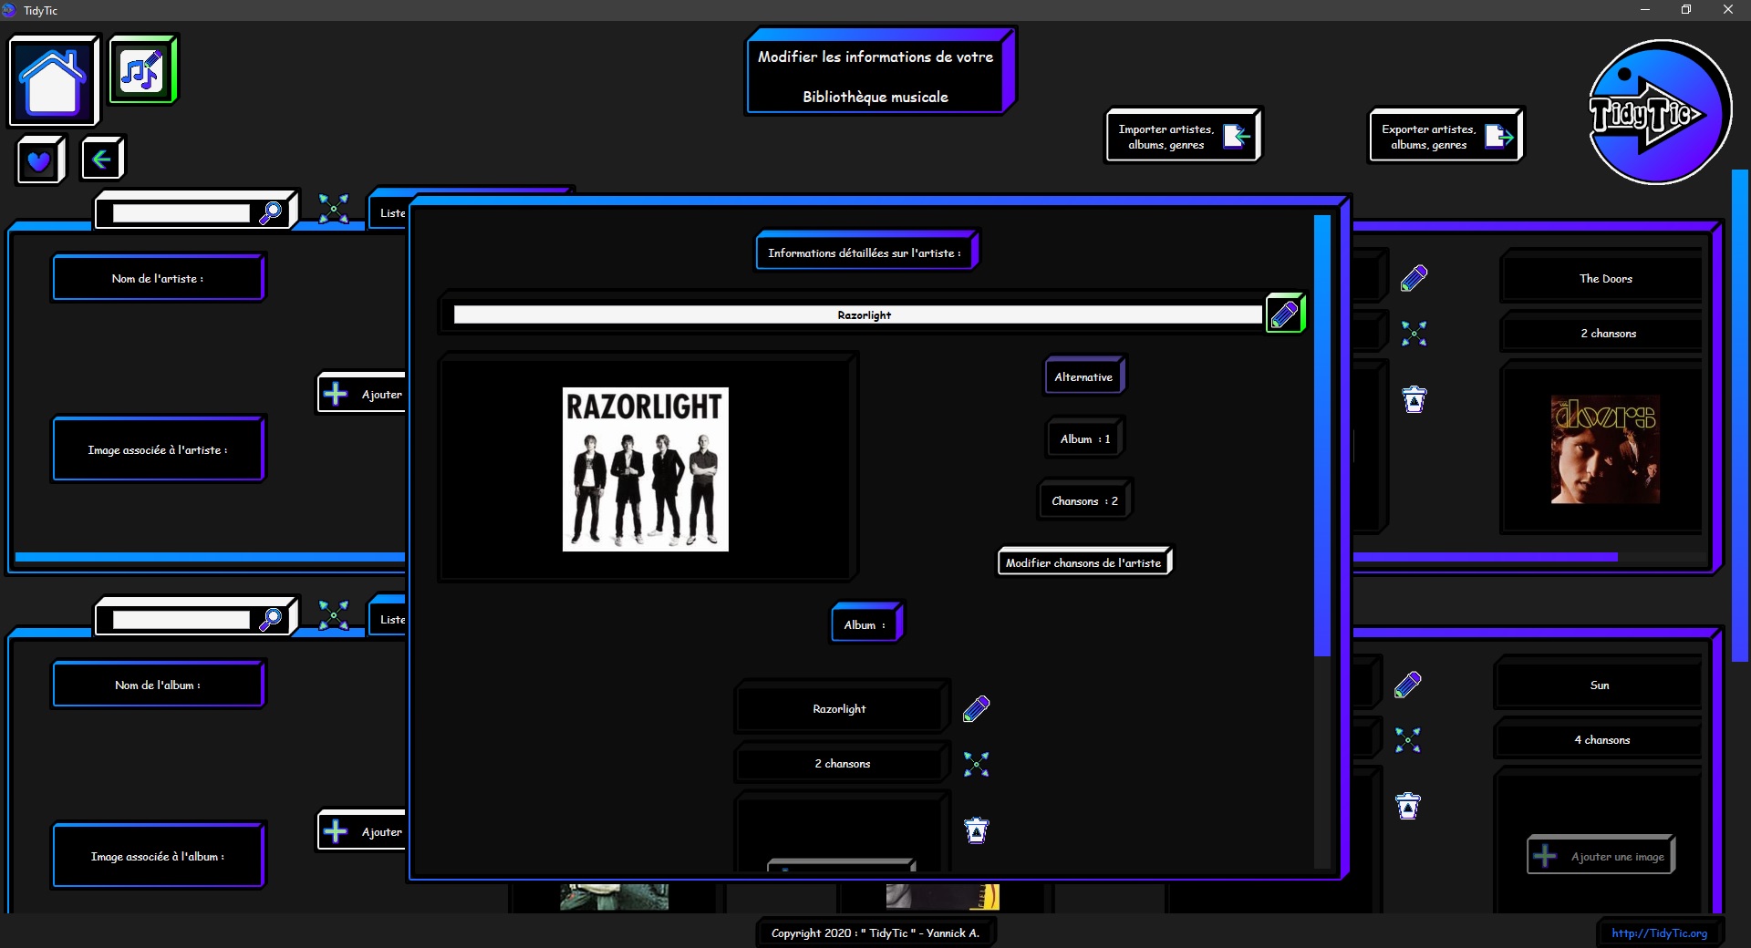Expand artist details next to The Doors

tap(1414, 334)
